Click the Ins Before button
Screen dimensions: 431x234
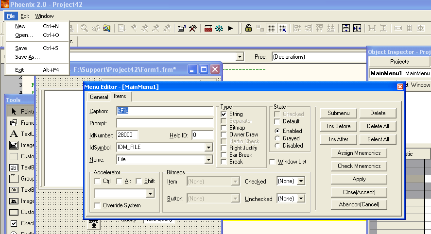[x=338, y=126]
